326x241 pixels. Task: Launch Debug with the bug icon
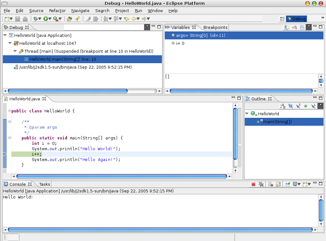tap(36, 19)
